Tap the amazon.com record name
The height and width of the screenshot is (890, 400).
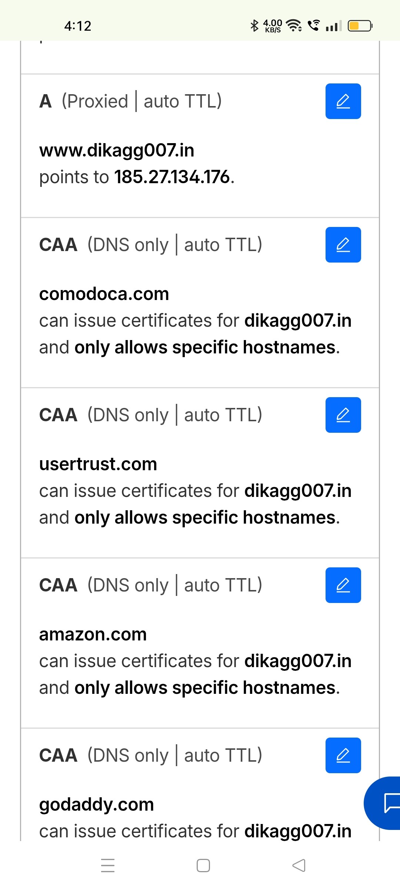click(93, 634)
